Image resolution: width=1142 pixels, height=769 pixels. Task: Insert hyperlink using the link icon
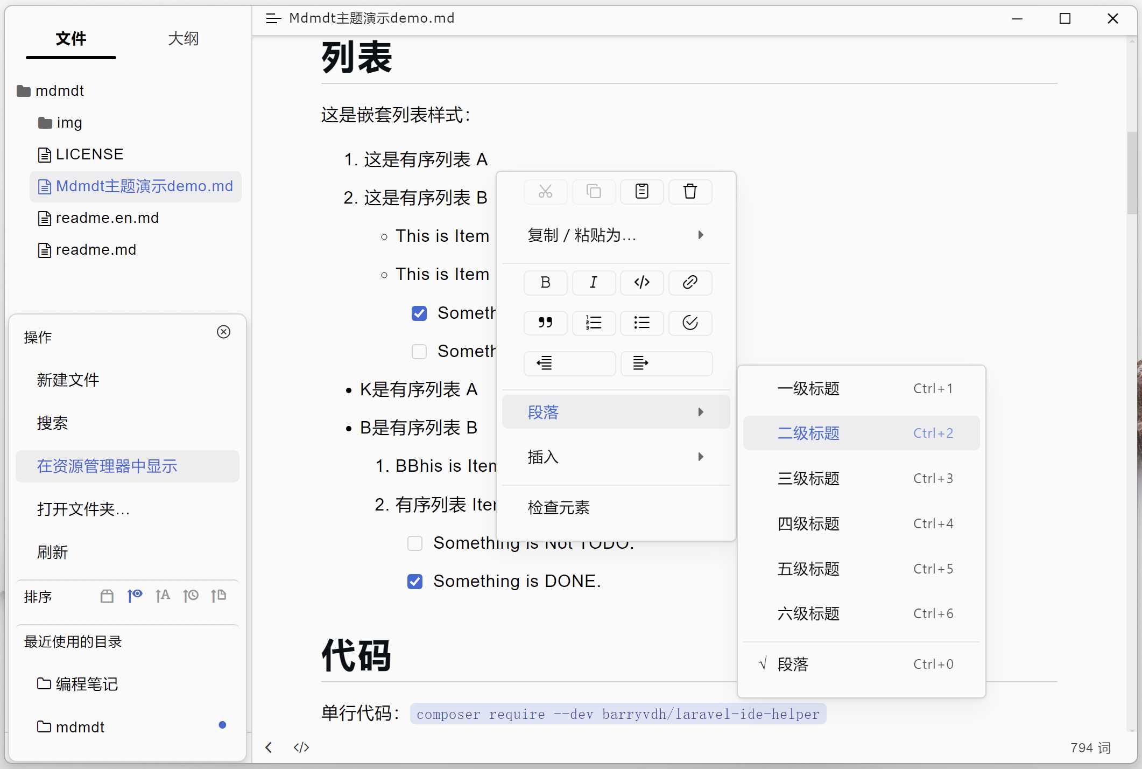(690, 283)
